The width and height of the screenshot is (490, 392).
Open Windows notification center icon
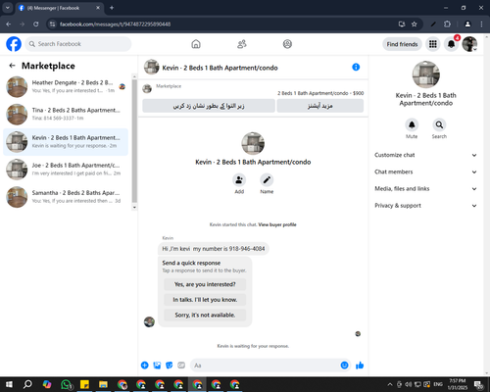pos(479,384)
